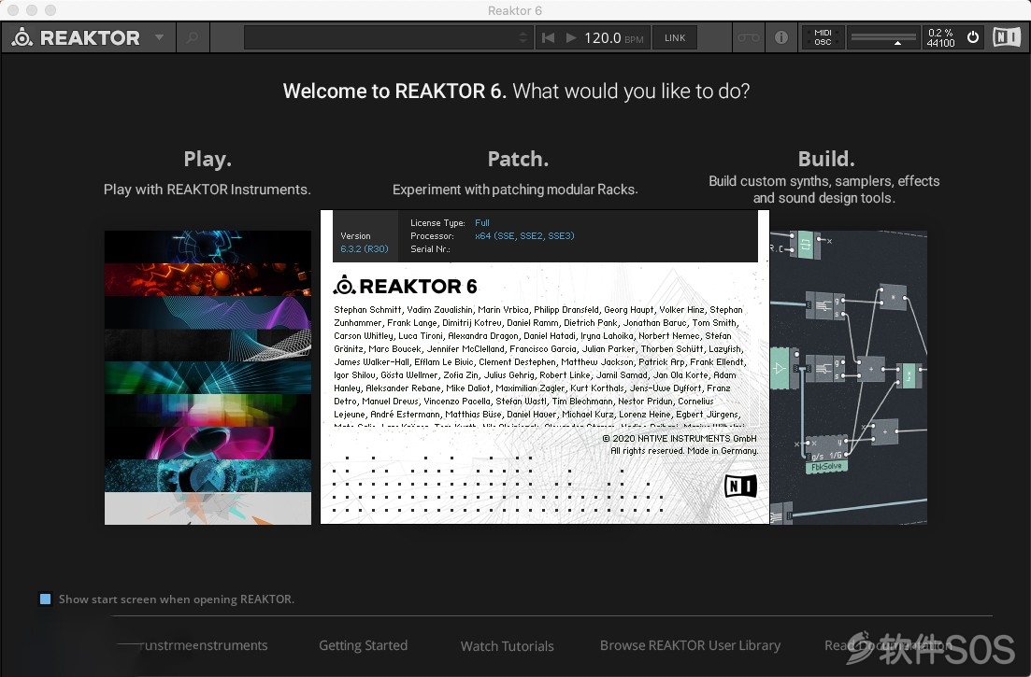
Task: Click the REAKTOR 6 logo in the about box
Action: coord(405,286)
